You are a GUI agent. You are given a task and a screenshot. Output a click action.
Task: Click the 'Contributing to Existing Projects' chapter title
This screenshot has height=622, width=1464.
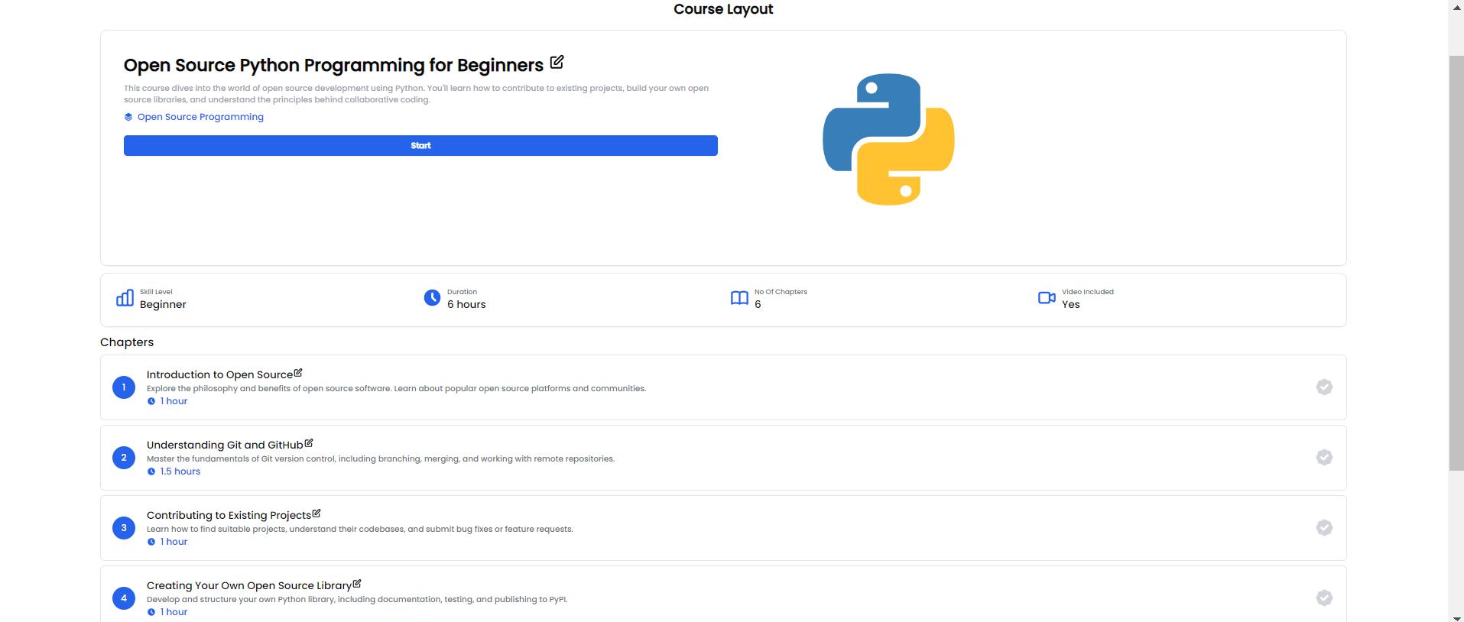229,515
